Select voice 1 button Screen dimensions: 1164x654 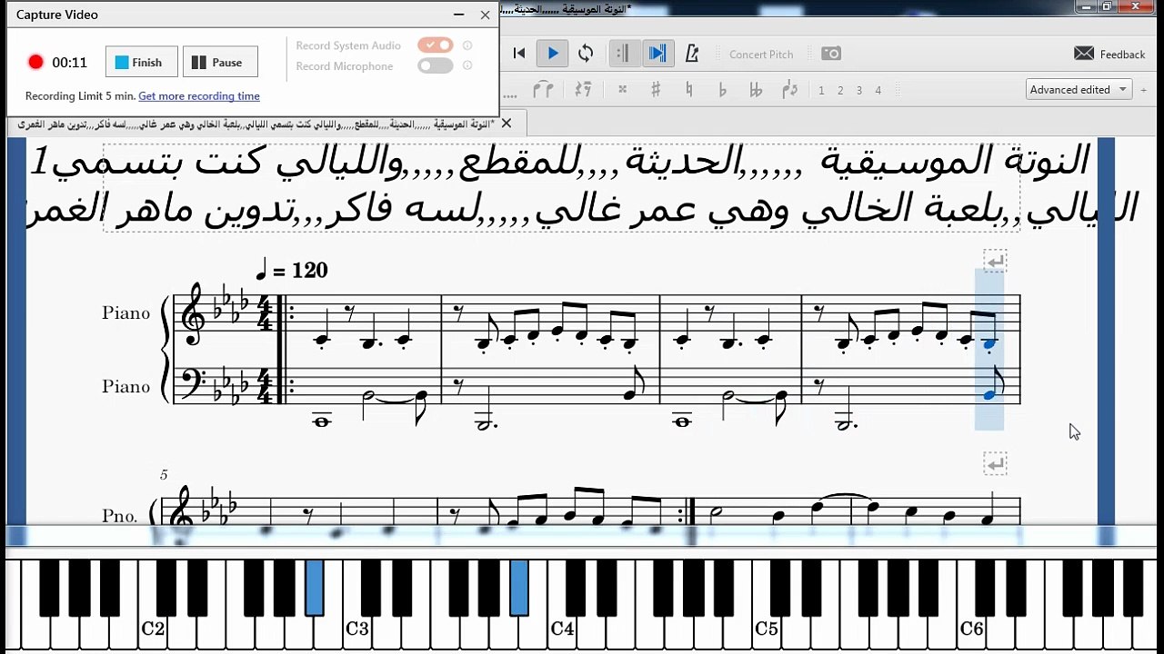[x=822, y=91]
